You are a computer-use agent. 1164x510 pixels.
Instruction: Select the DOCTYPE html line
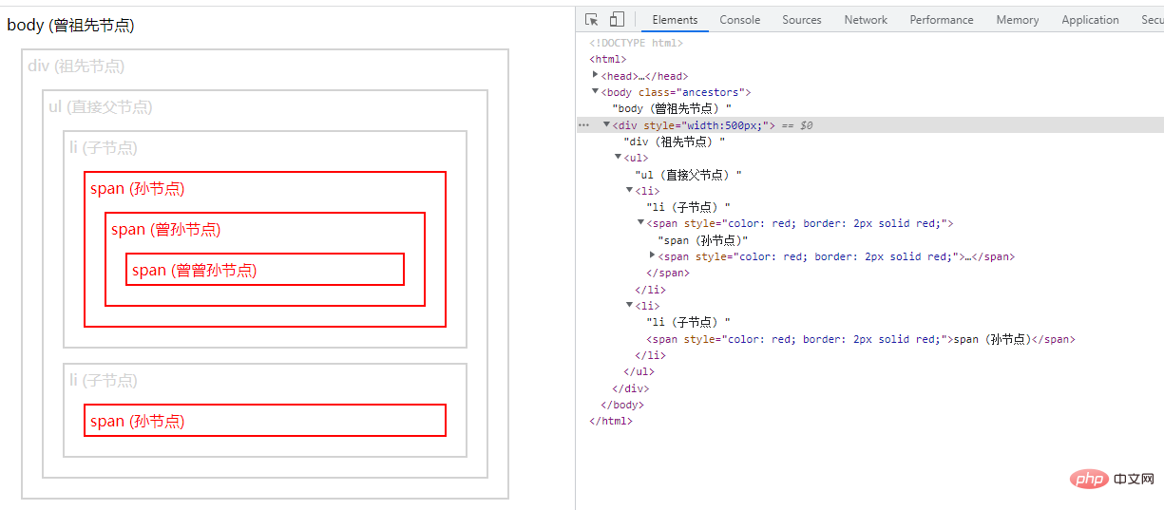pyautogui.click(x=636, y=43)
